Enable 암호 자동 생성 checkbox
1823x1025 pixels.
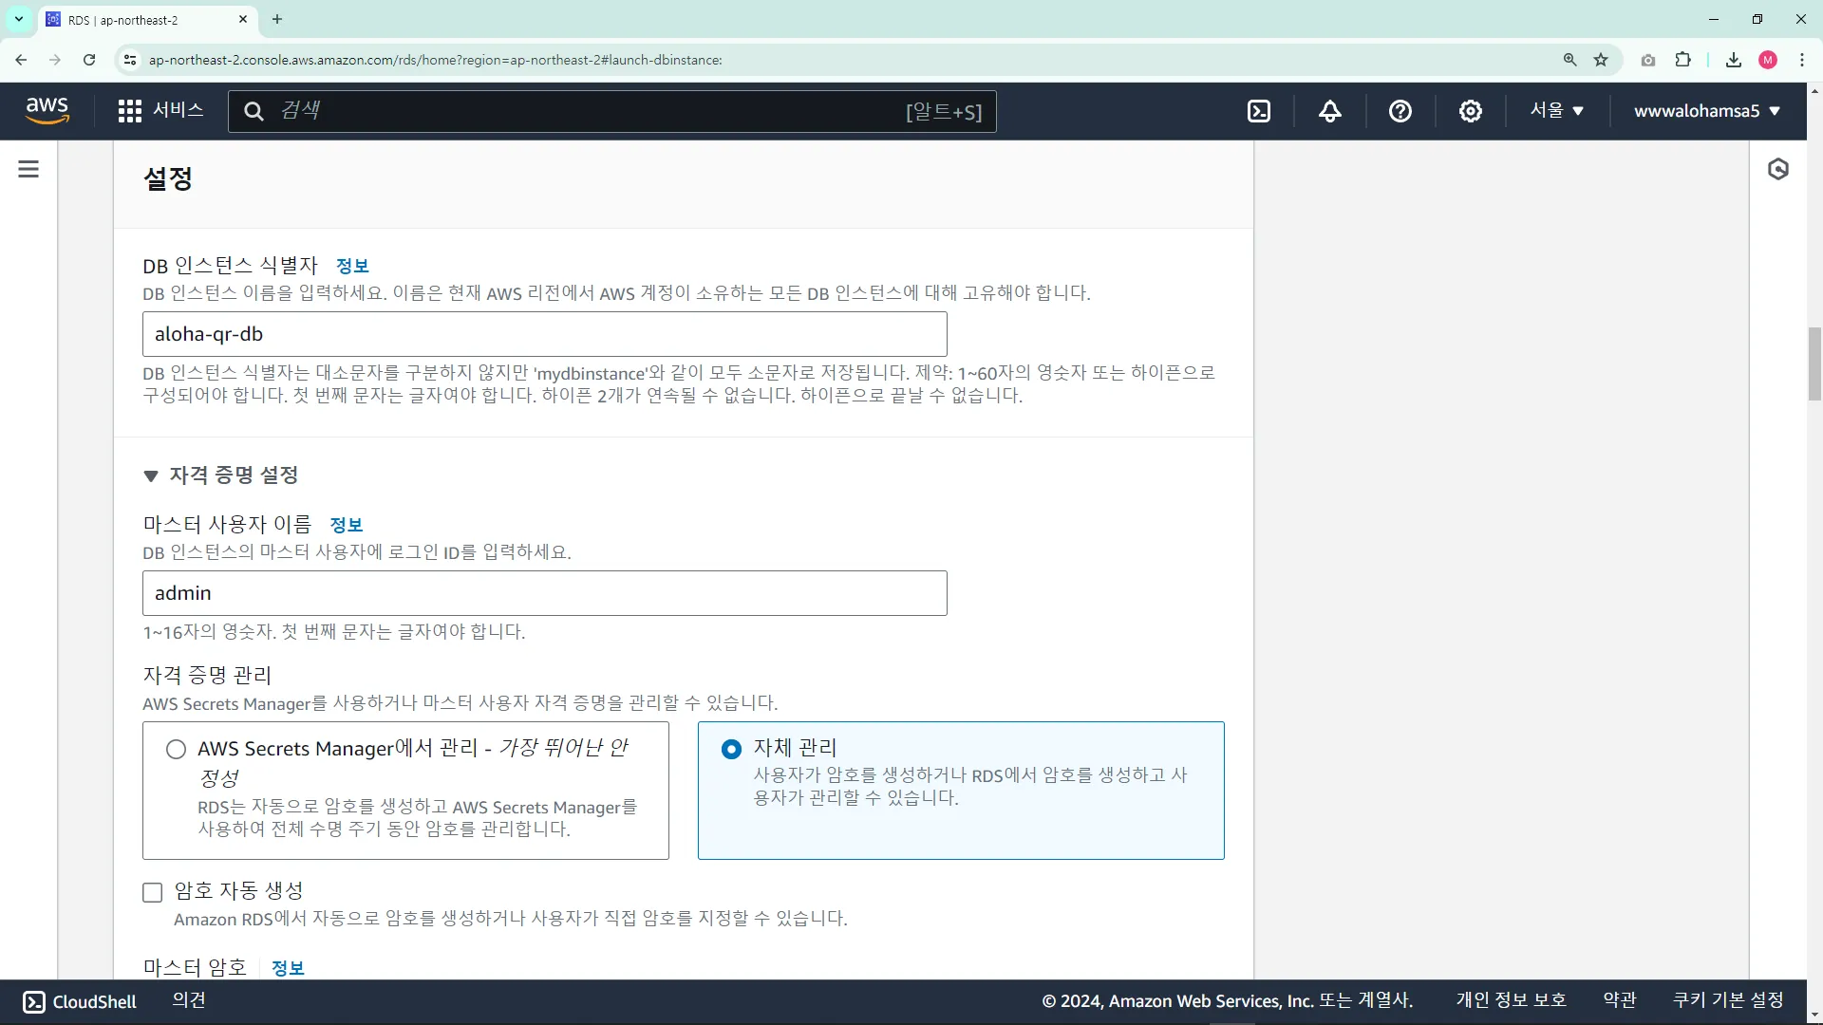coord(153,892)
